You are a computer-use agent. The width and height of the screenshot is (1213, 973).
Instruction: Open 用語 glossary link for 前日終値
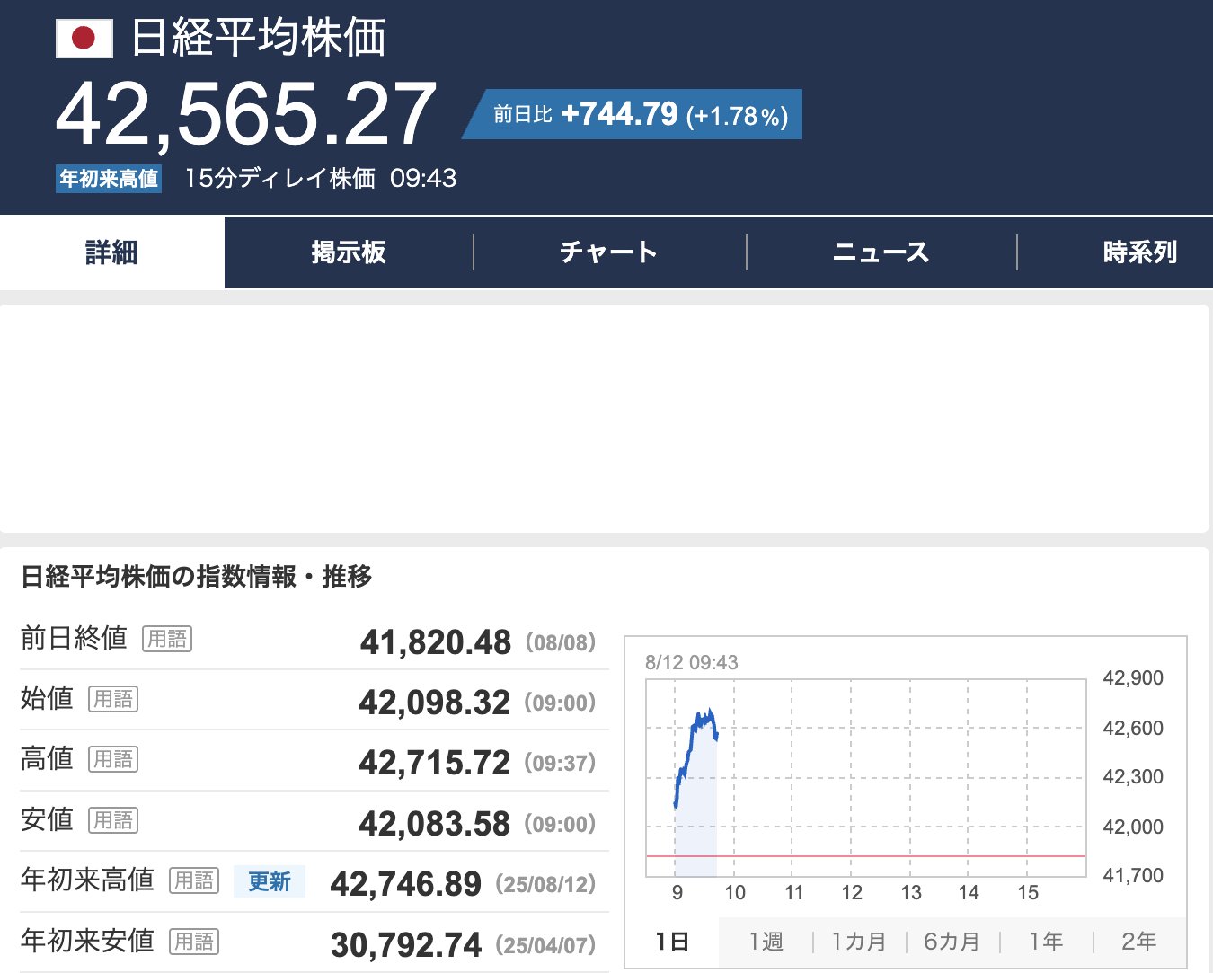[x=167, y=639]
